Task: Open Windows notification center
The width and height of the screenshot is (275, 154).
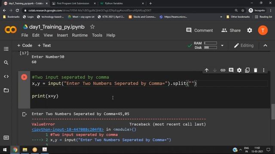Action: coord(268,150)
